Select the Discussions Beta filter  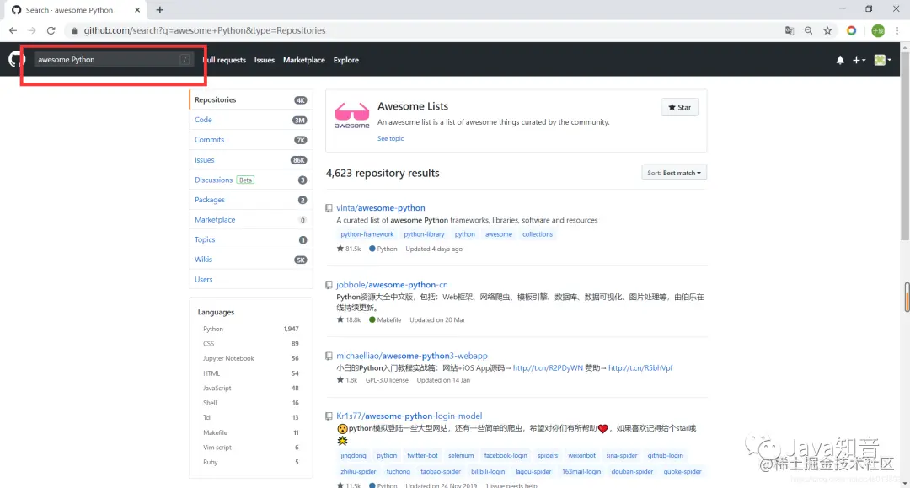[x=251, y=180]
